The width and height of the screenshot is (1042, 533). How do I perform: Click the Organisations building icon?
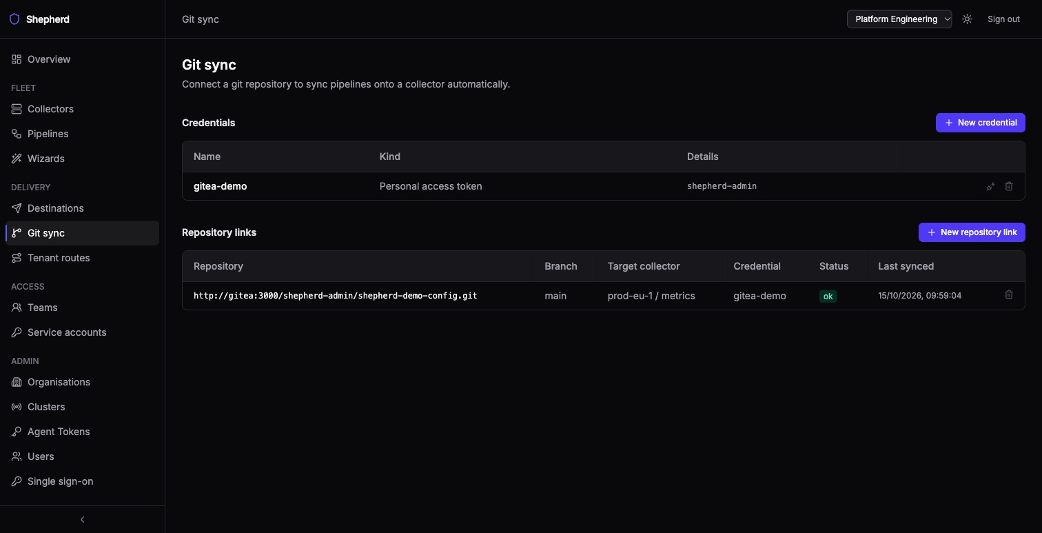17,382
